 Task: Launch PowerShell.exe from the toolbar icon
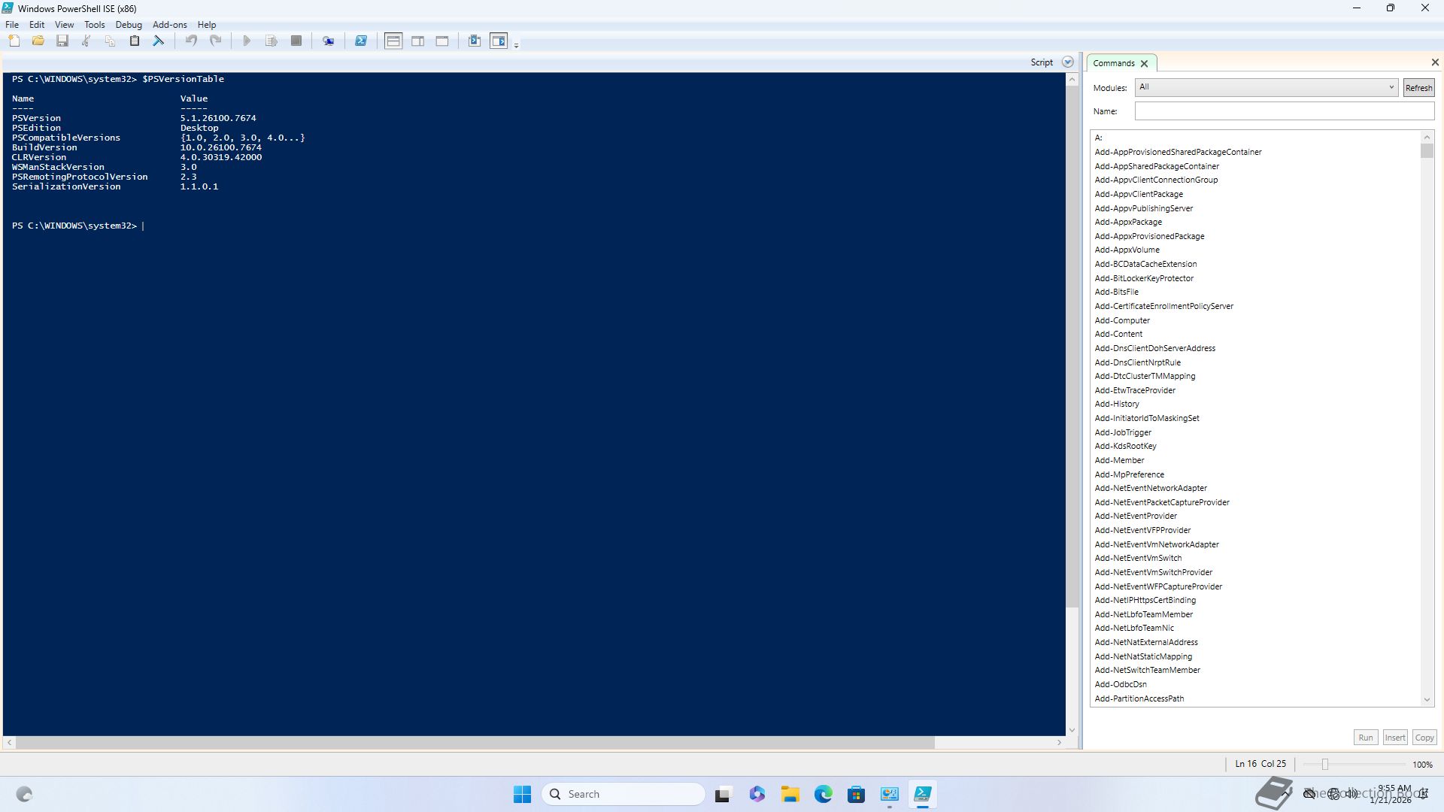pyautogui.click(x=361, y=41)
